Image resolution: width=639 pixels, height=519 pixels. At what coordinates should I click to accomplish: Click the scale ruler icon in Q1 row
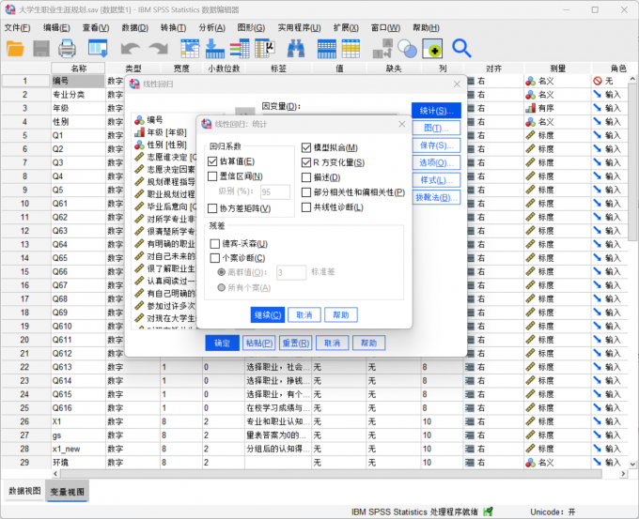point(530,135)
